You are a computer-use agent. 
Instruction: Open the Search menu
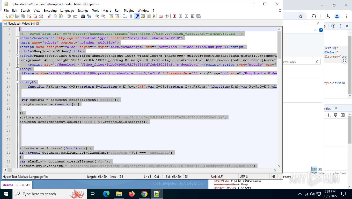coord(25,11)
